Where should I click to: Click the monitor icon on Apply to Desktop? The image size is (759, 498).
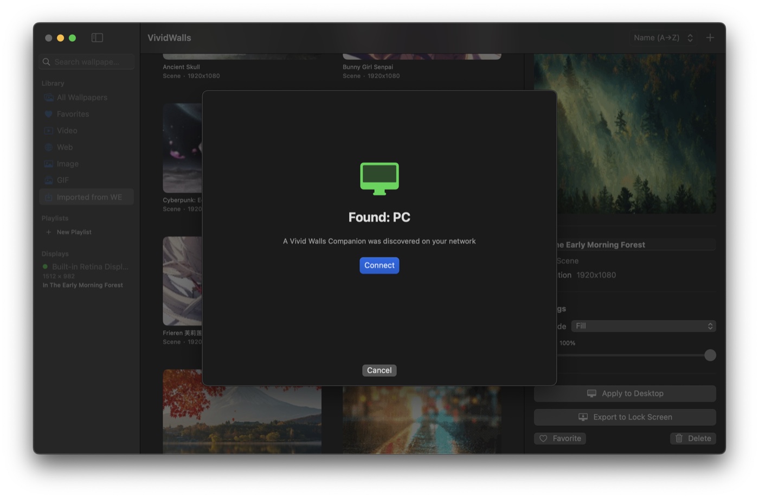(591, 393)
